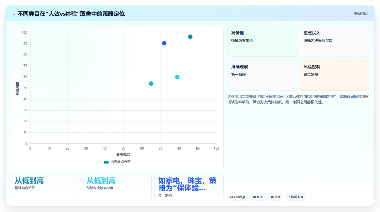Click the 进度 tag chip
Screen dimensions: 380x212
coord(275,197)
